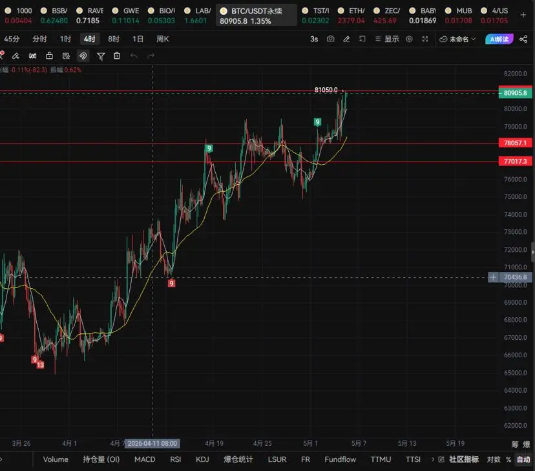Undo the last drawing action

(134, 56)
